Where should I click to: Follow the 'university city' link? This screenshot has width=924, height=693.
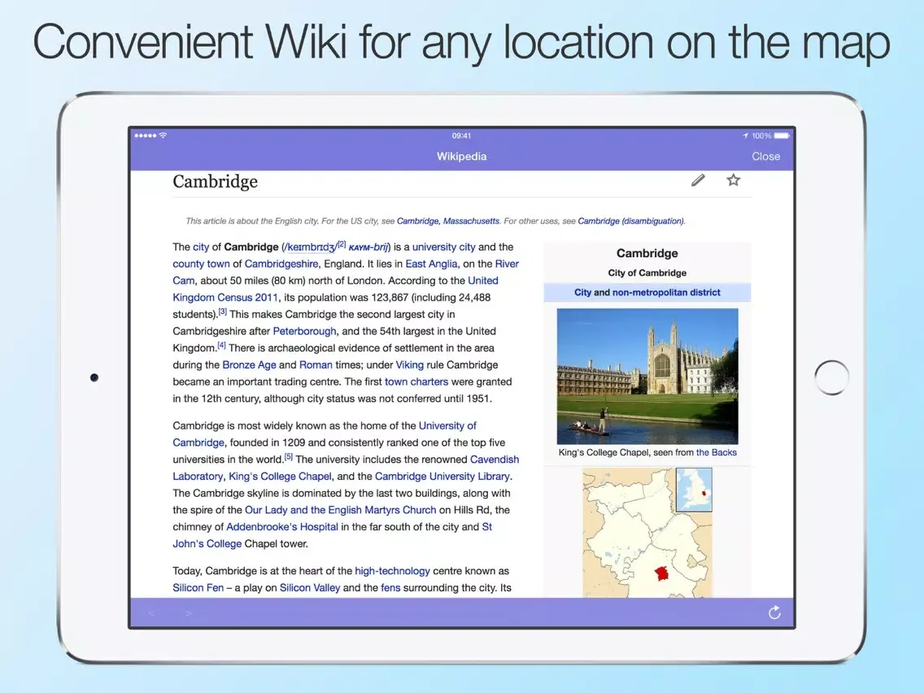(444, 247)
